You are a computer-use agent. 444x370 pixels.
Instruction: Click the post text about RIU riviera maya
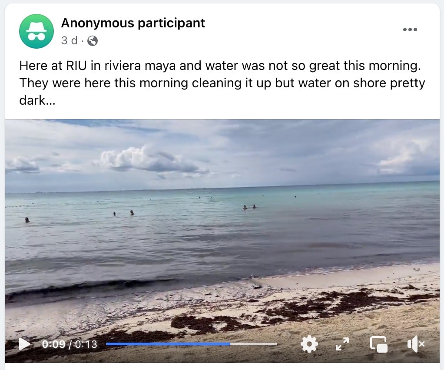tap(222, 83)
